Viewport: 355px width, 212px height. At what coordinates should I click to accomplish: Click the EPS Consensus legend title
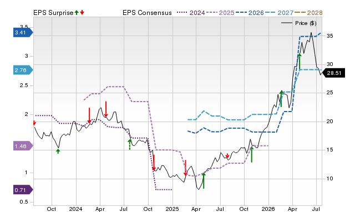pos(147,13)
